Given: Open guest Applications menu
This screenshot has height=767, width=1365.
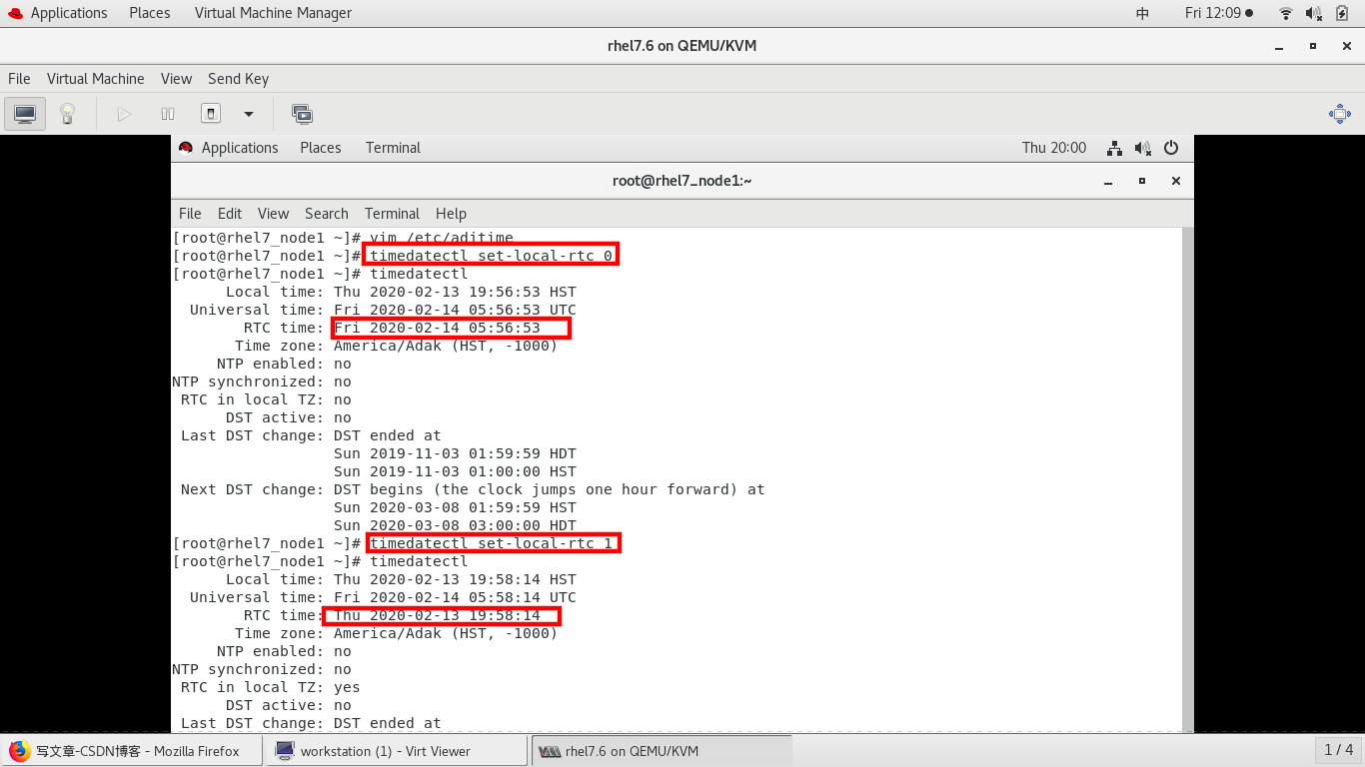Looking at the screenshot, I should tap(240, 148).
